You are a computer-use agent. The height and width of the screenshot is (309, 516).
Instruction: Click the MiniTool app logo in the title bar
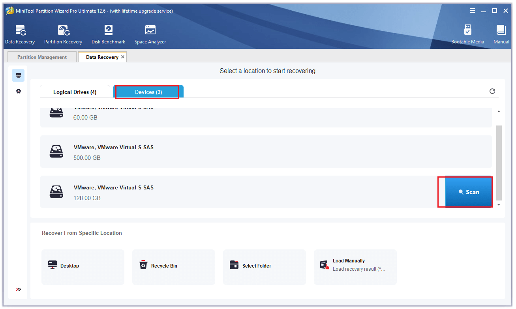[x=9, y=11]
